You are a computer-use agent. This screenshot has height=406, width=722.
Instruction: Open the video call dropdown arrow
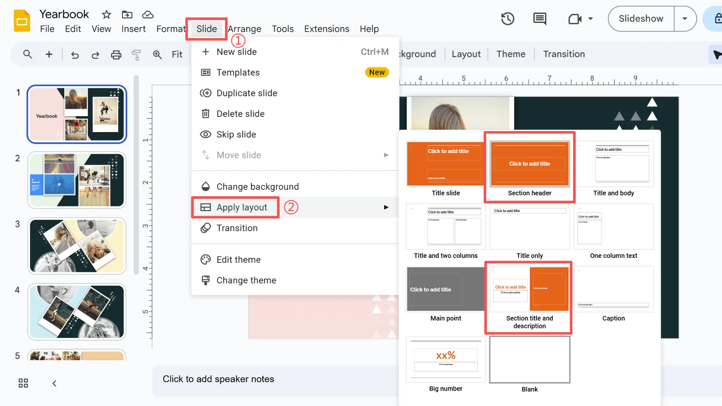[x=590, y=19]
